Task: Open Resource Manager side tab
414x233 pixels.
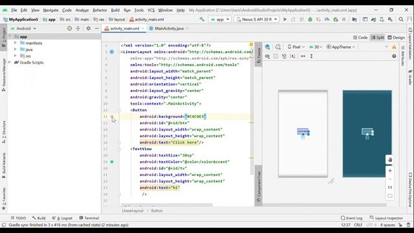Action: [x=4, y=75]
